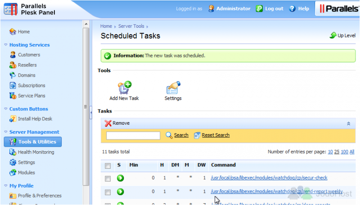This screenshot has height=205, width=360.
Task: Click the Tools & Utilities wrench icon
Action: (x=13, y=142)
